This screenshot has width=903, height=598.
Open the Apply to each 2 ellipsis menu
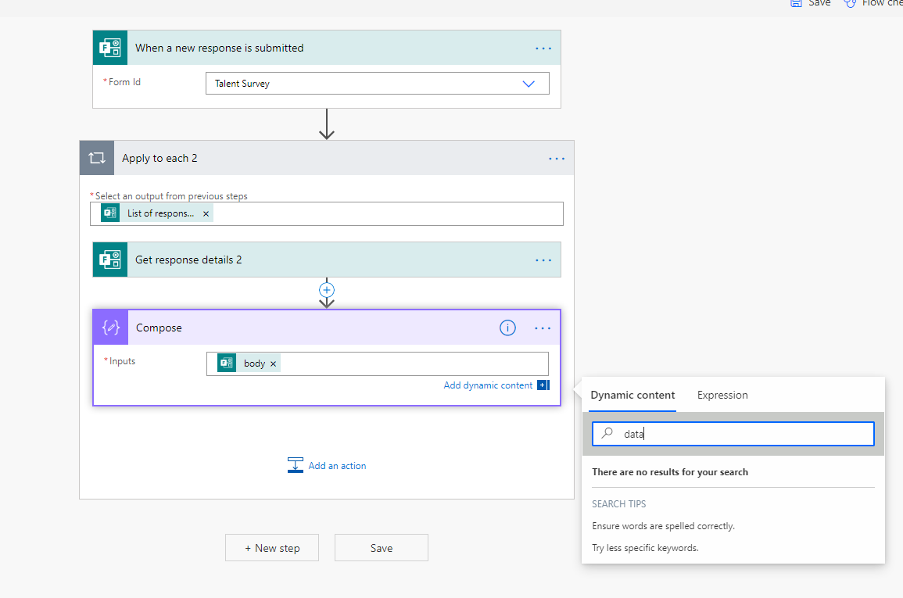coord(557,158)
